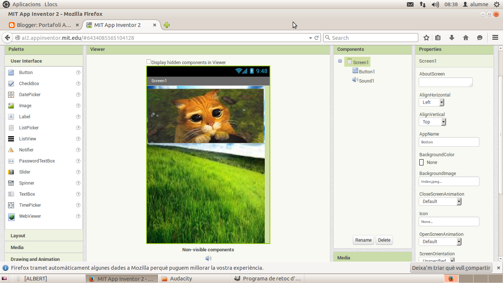Open the AlignHorizontal dropdown
503x283 pixels.
point(432,102)
